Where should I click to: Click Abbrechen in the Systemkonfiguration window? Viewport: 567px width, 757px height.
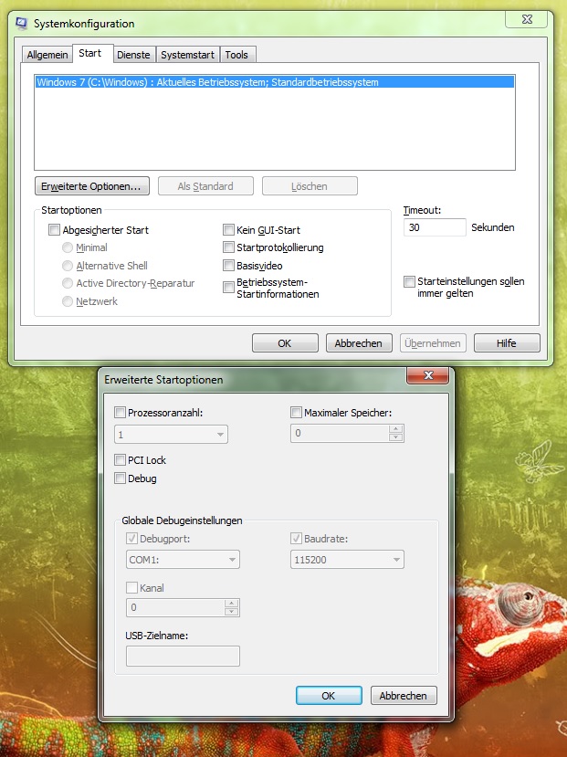(x=359, y=342)
